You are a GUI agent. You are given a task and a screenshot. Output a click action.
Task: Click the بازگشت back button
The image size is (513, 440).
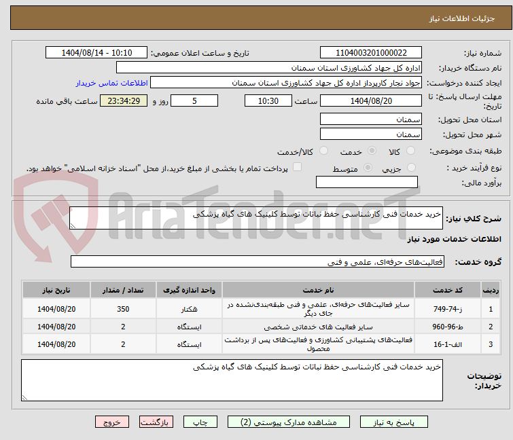coord(156,422)
